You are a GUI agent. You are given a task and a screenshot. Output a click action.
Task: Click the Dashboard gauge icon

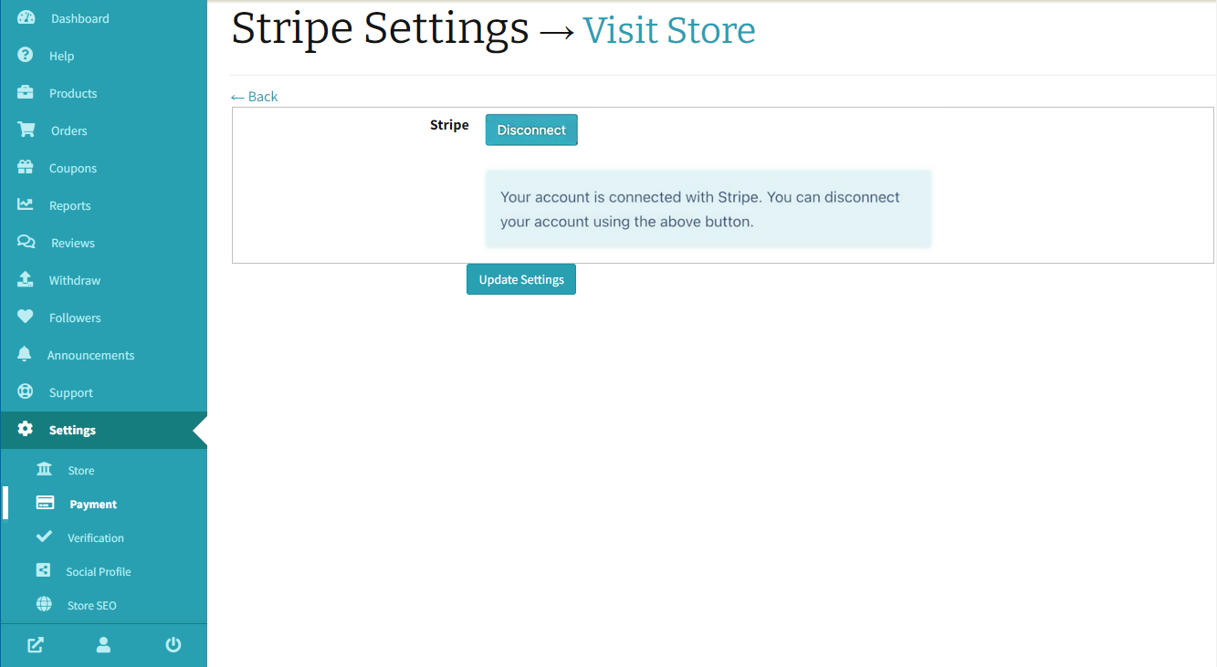(x=26, y=18)
